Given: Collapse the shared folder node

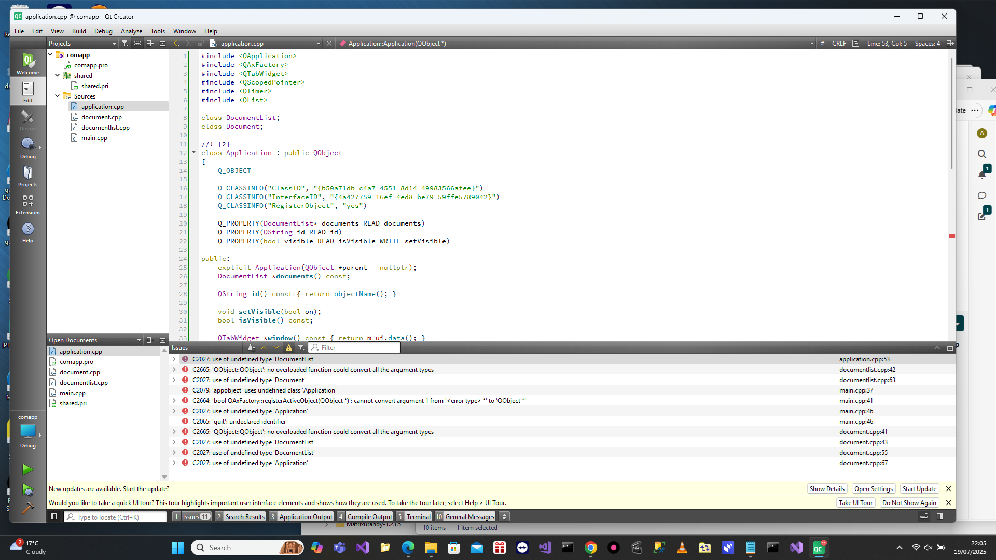Looking at the screenshot, I should [x=58, y=75].
